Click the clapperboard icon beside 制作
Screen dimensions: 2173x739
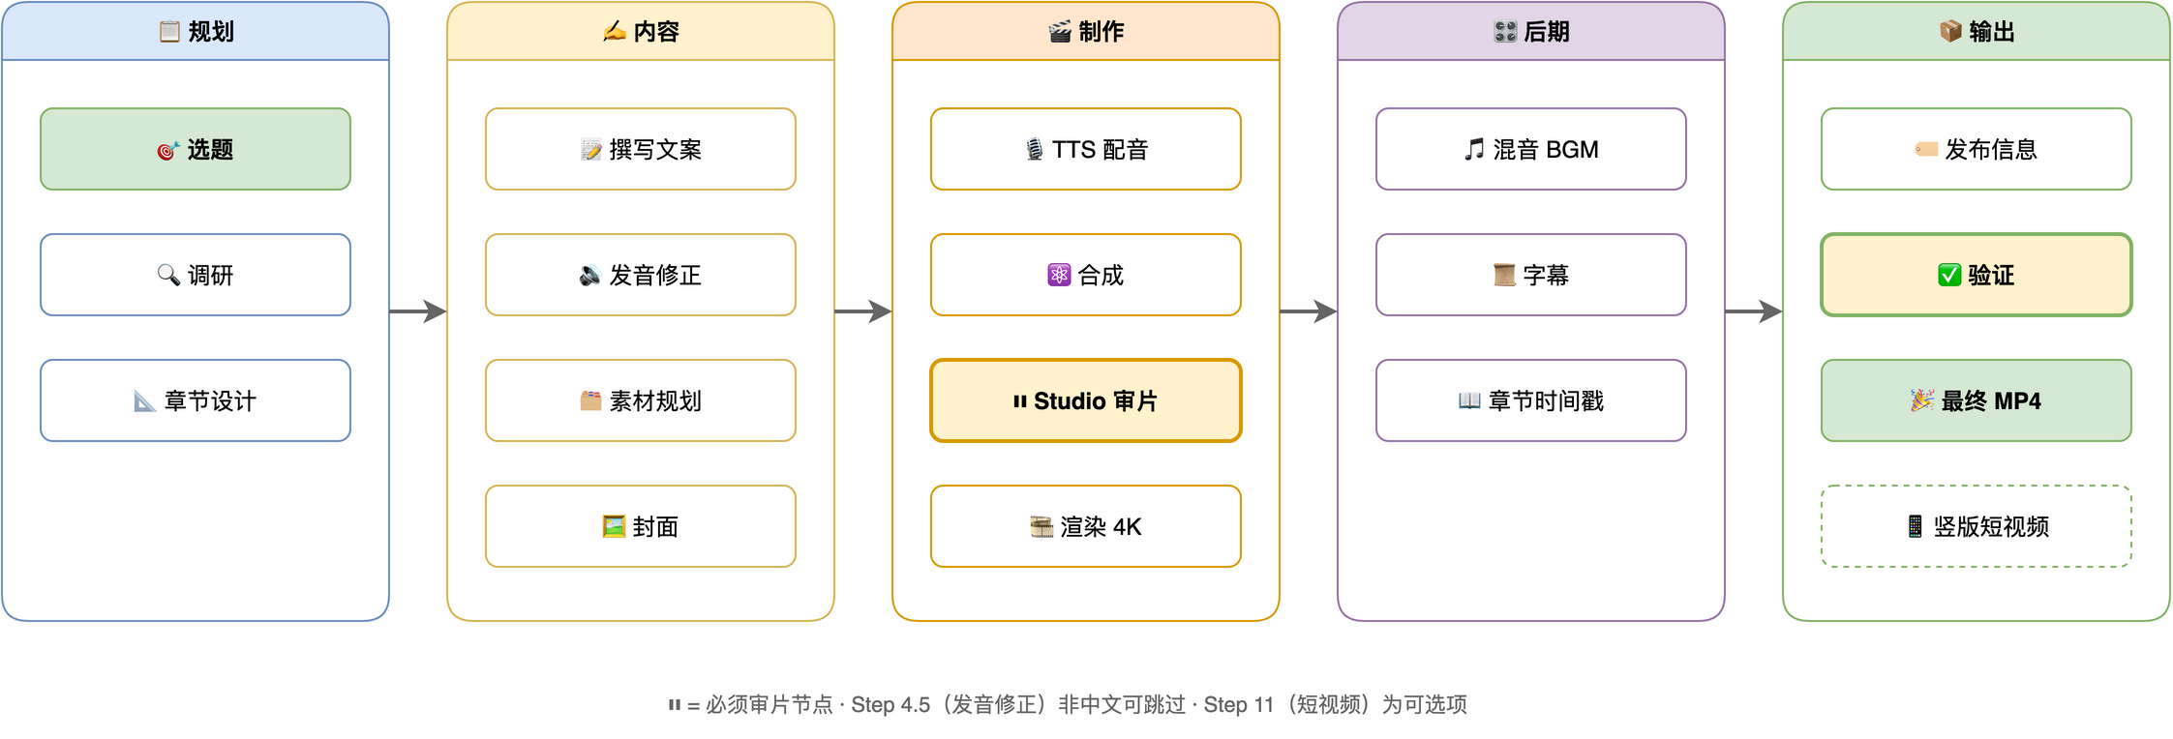click(x=1060, y=32)
